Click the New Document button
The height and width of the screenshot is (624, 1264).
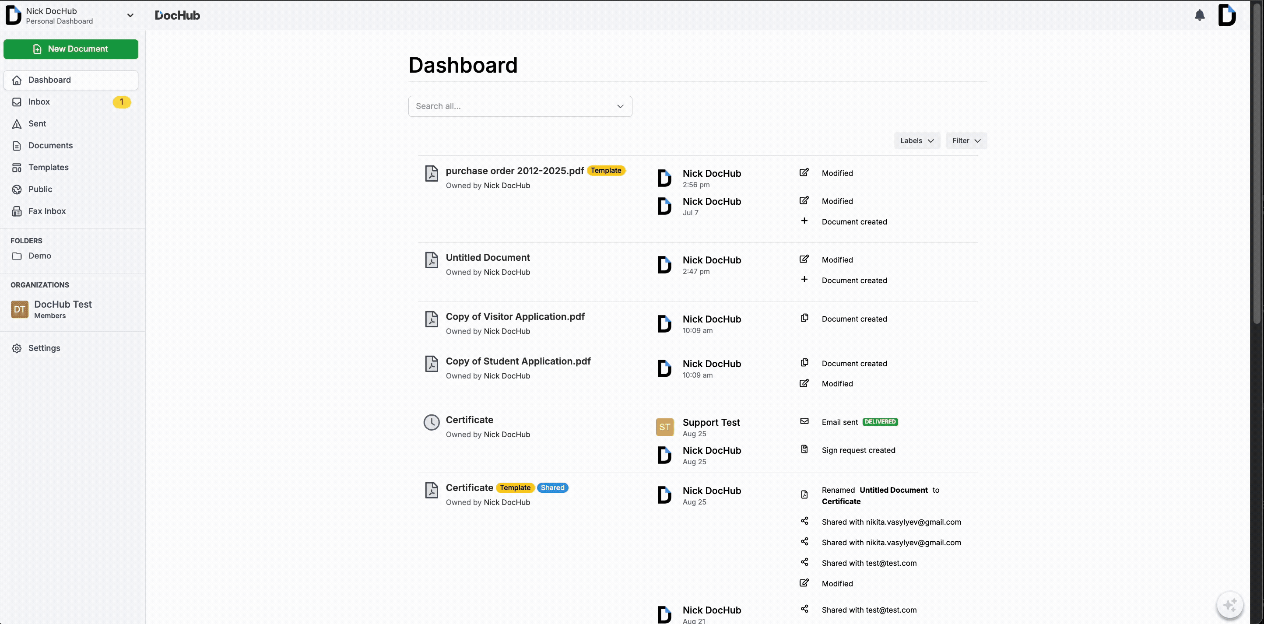pos(70,49)
